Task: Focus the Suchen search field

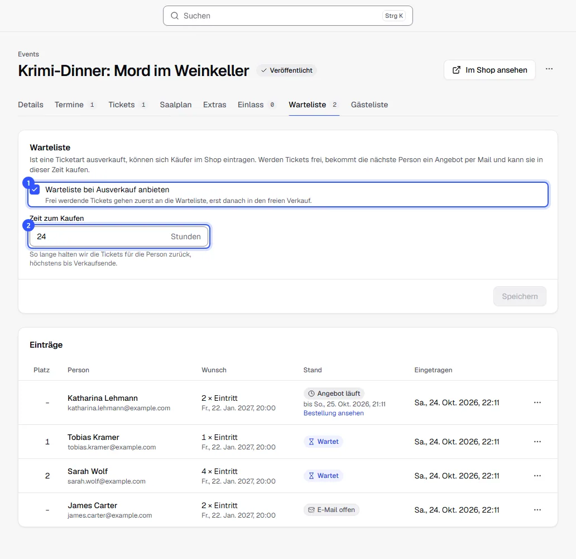Action: 287,16
